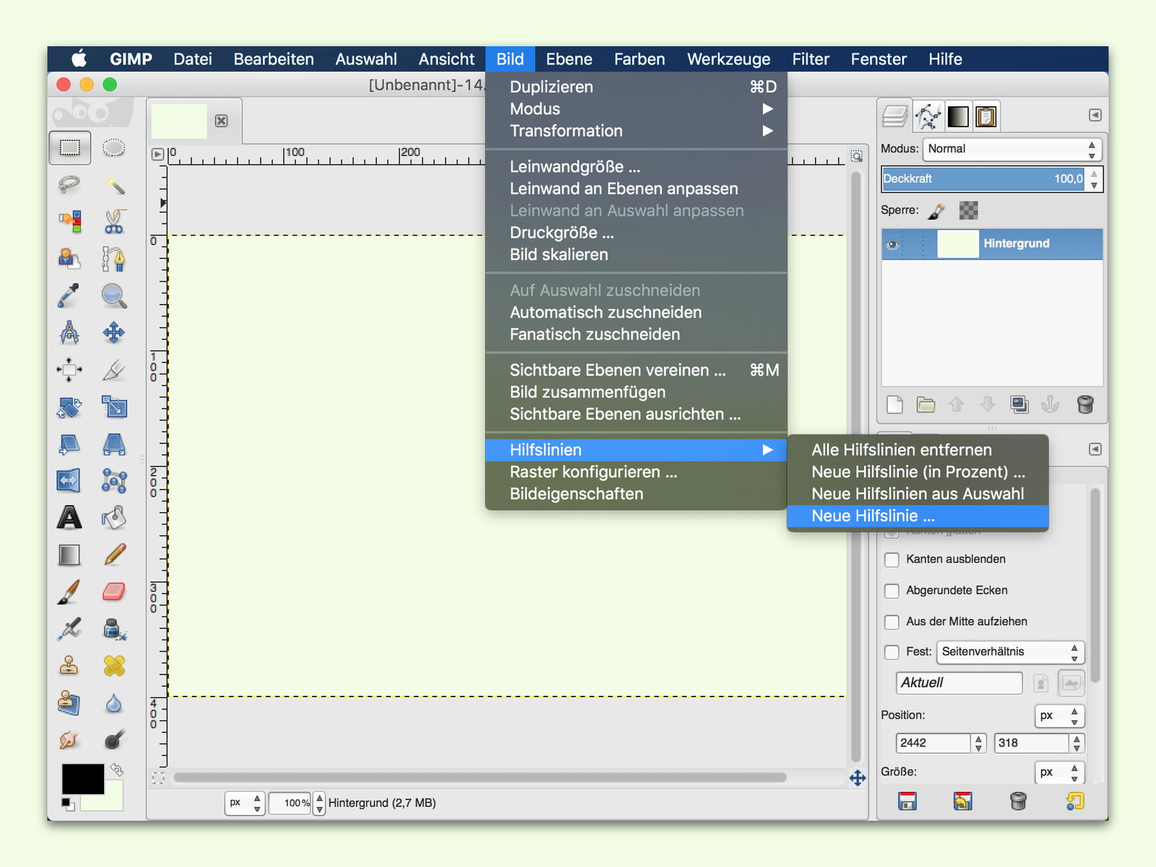
Task: Select the Zoom magnifier tool
Action: (113, 296)
